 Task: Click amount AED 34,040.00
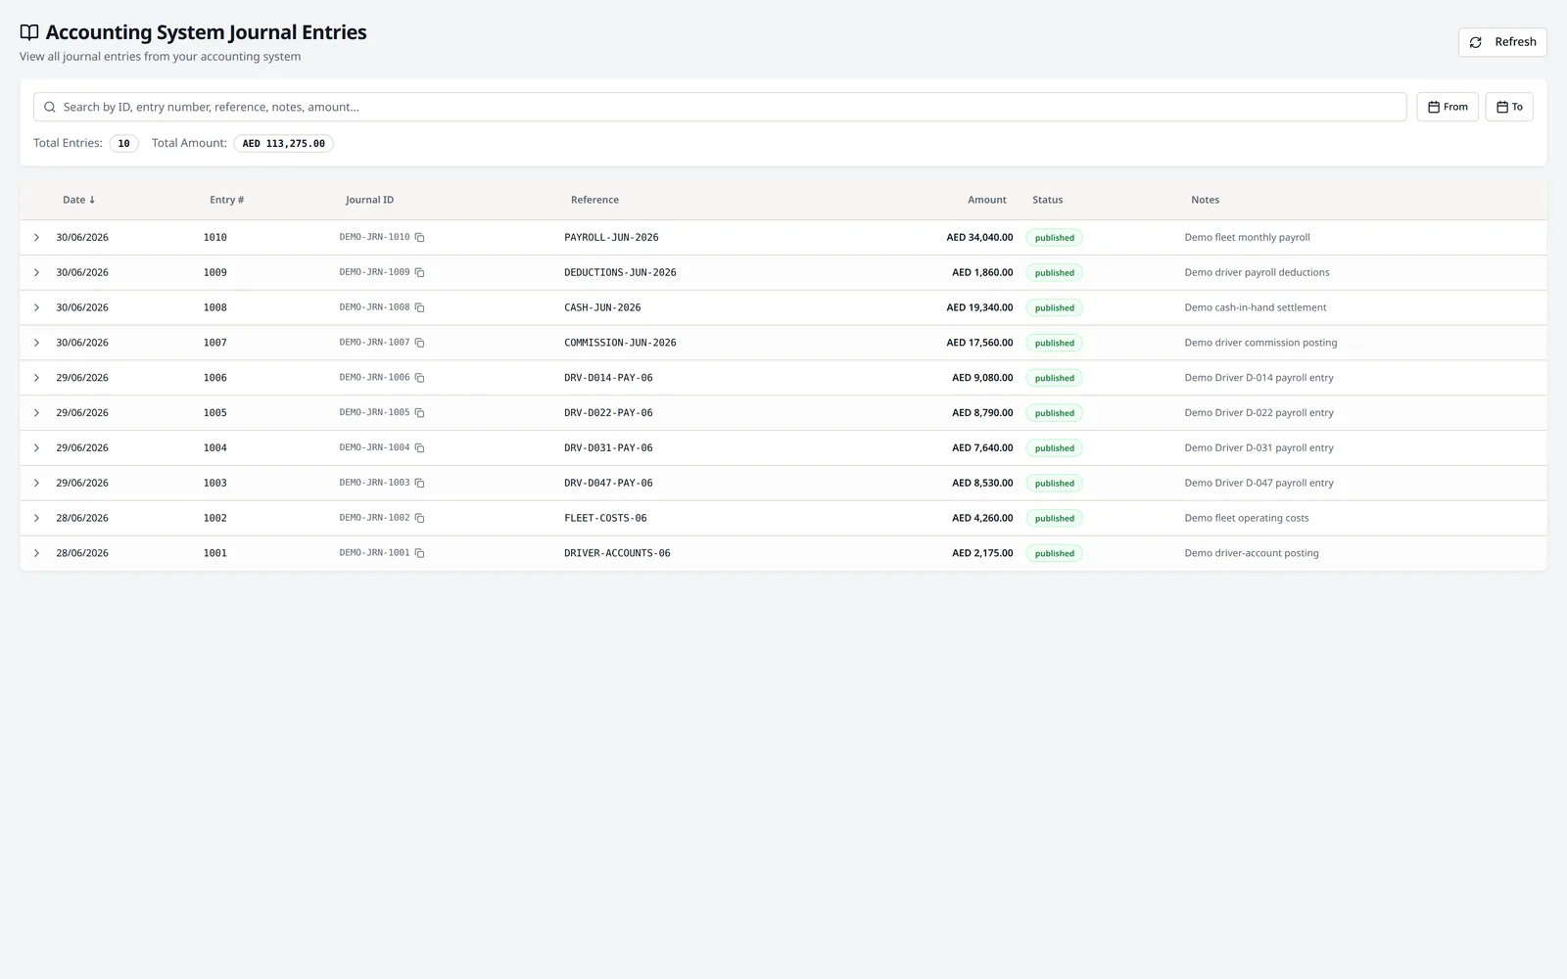coord(979,238)
